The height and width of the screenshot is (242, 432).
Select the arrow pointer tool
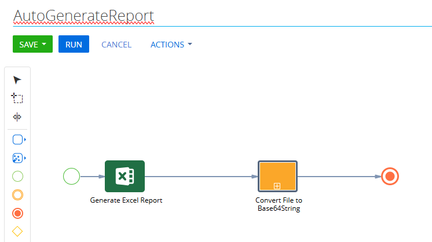tap(17, 80)
